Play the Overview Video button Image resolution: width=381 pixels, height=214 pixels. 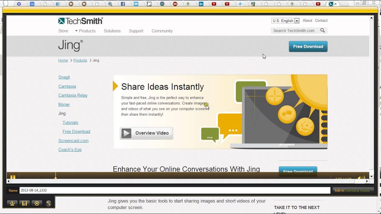(x=146, y=133)
